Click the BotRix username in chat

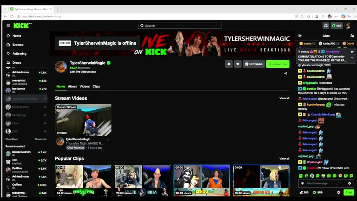coord(311,89)
